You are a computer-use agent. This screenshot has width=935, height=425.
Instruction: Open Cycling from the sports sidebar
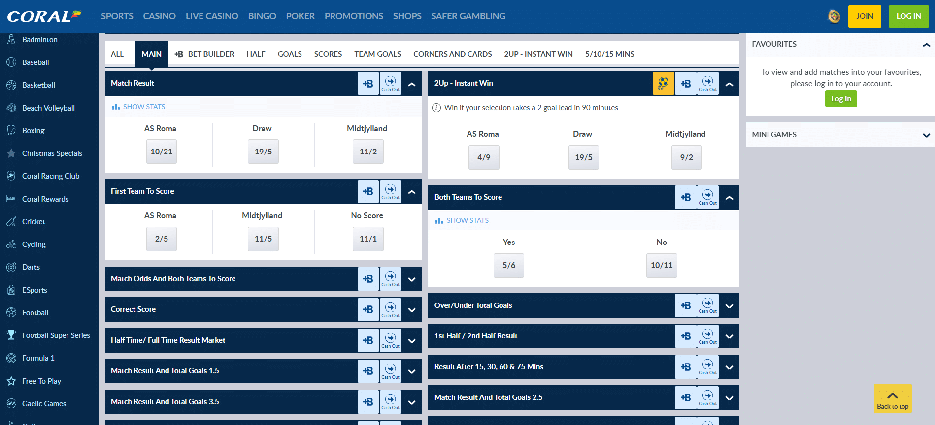point(34,244)
